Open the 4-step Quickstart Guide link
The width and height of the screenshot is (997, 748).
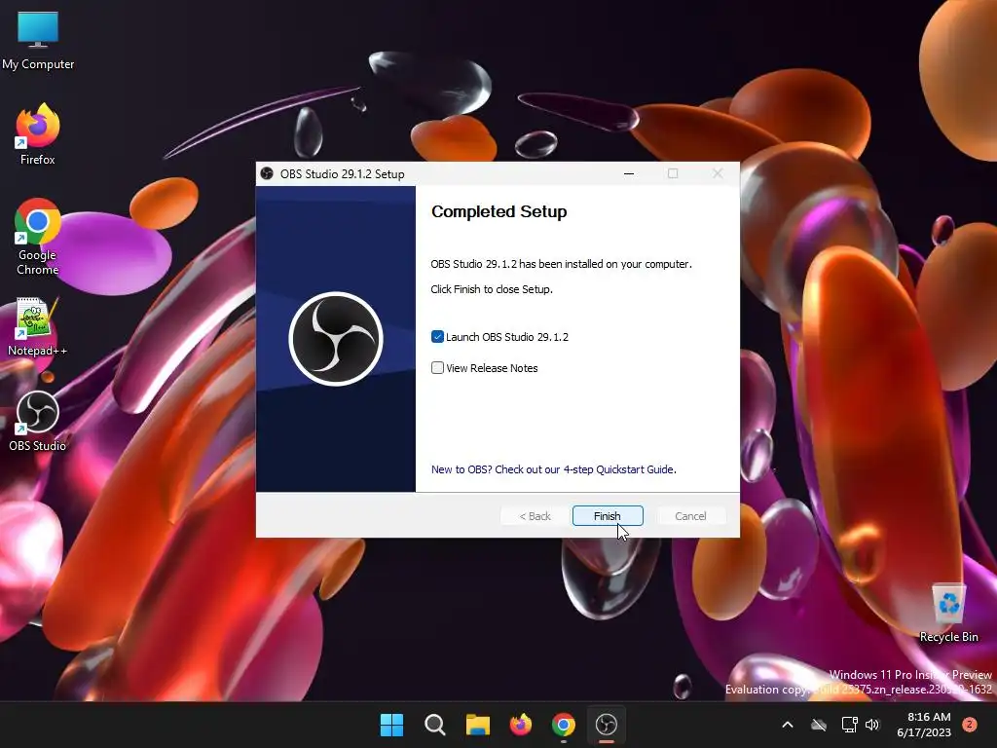pyautogui.click(x=554, y=469)
